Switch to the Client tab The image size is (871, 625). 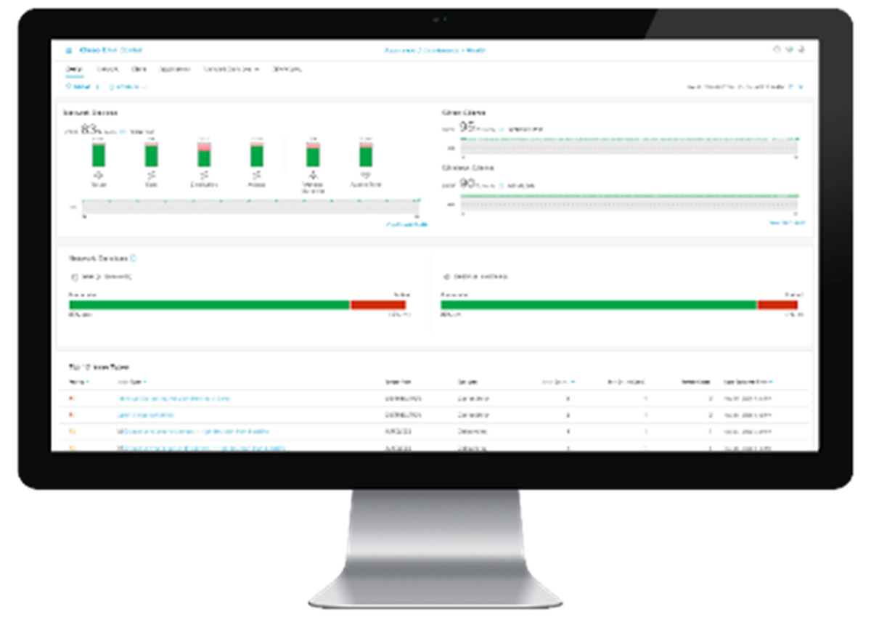click(x=139, y=69)
